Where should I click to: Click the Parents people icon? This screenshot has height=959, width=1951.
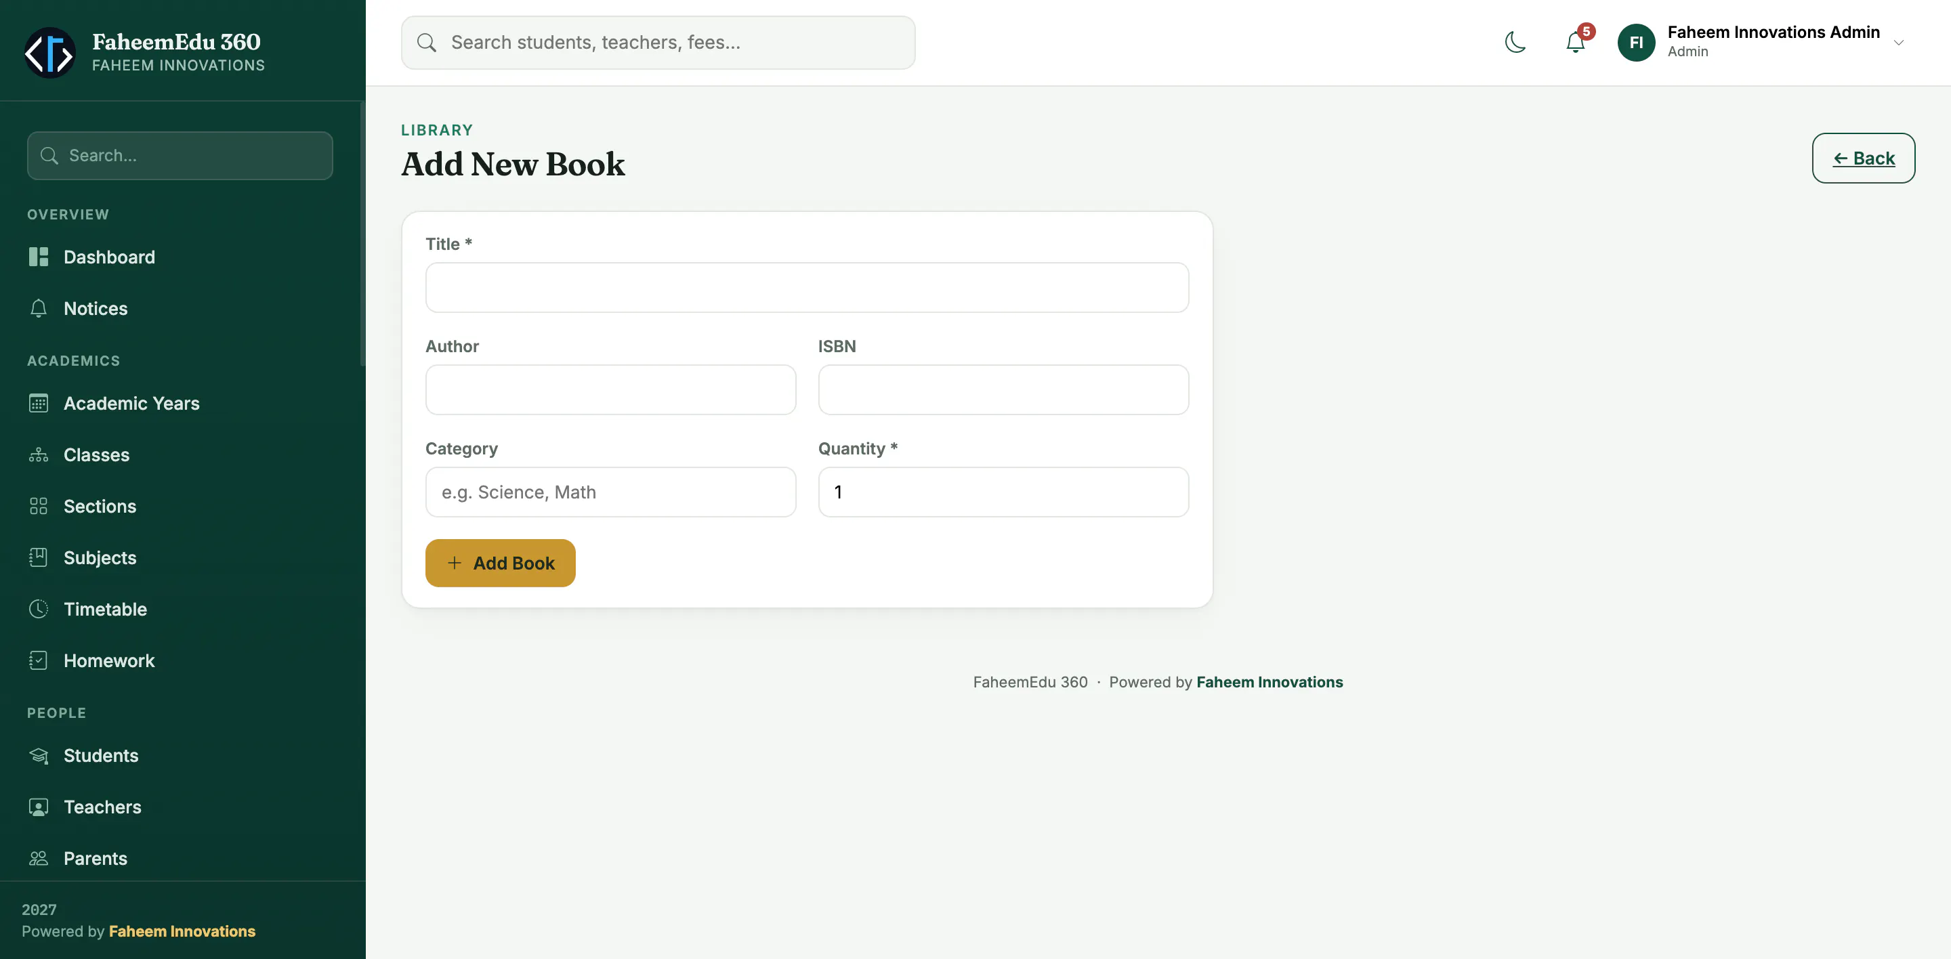(x=39, y=858)
